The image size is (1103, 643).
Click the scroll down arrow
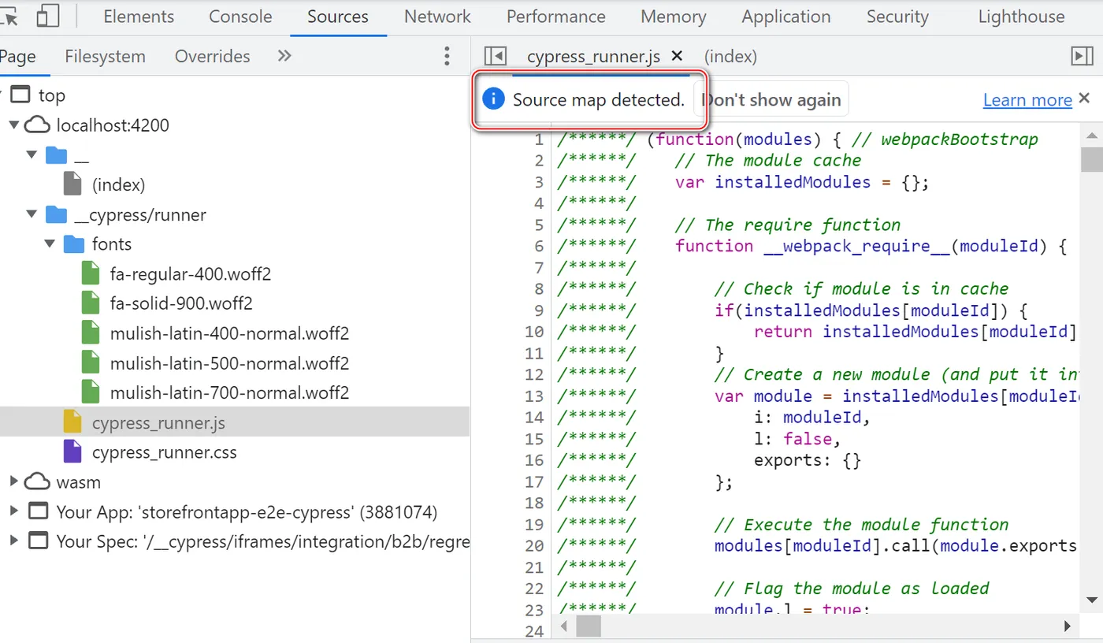pos(1091,600)
